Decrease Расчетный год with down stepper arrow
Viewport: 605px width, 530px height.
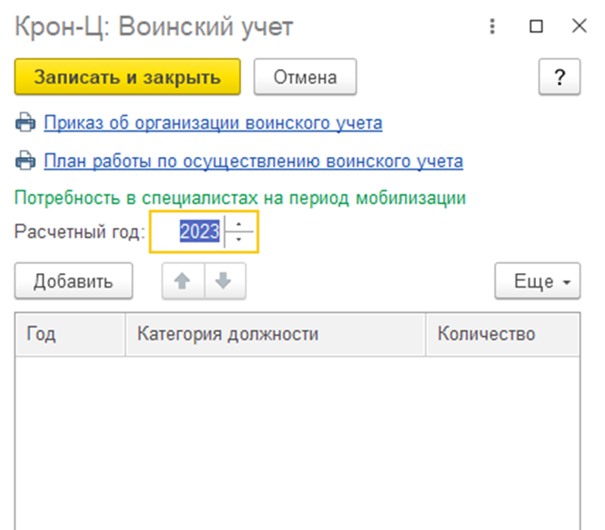(x=239, y=240)
